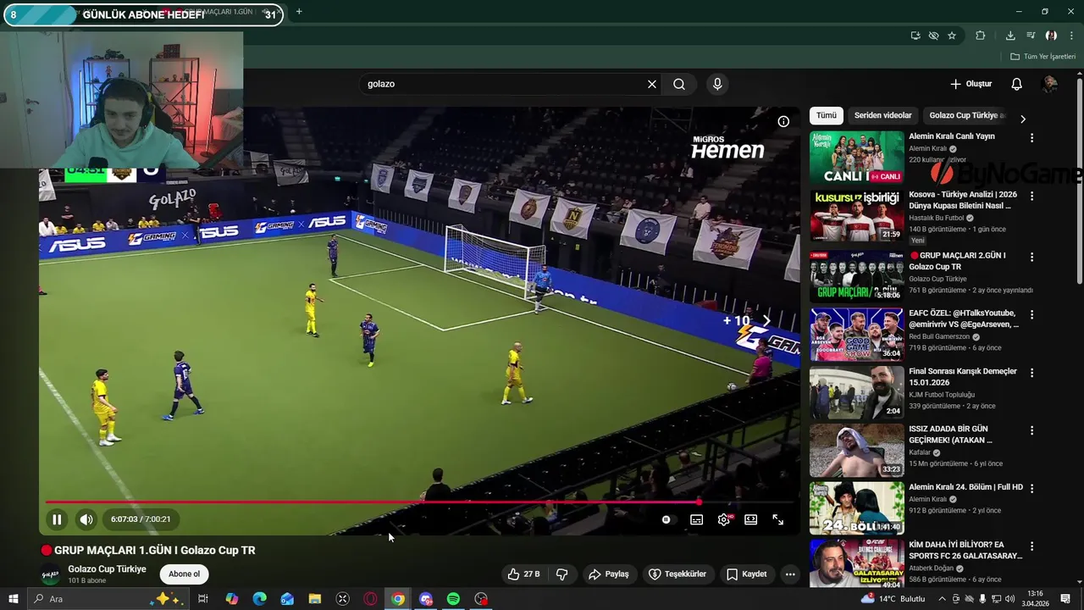Open options for Final Sonrası Karışık Demeçler
This screenshot has width=1084, height=610.
pos(1031,373)
